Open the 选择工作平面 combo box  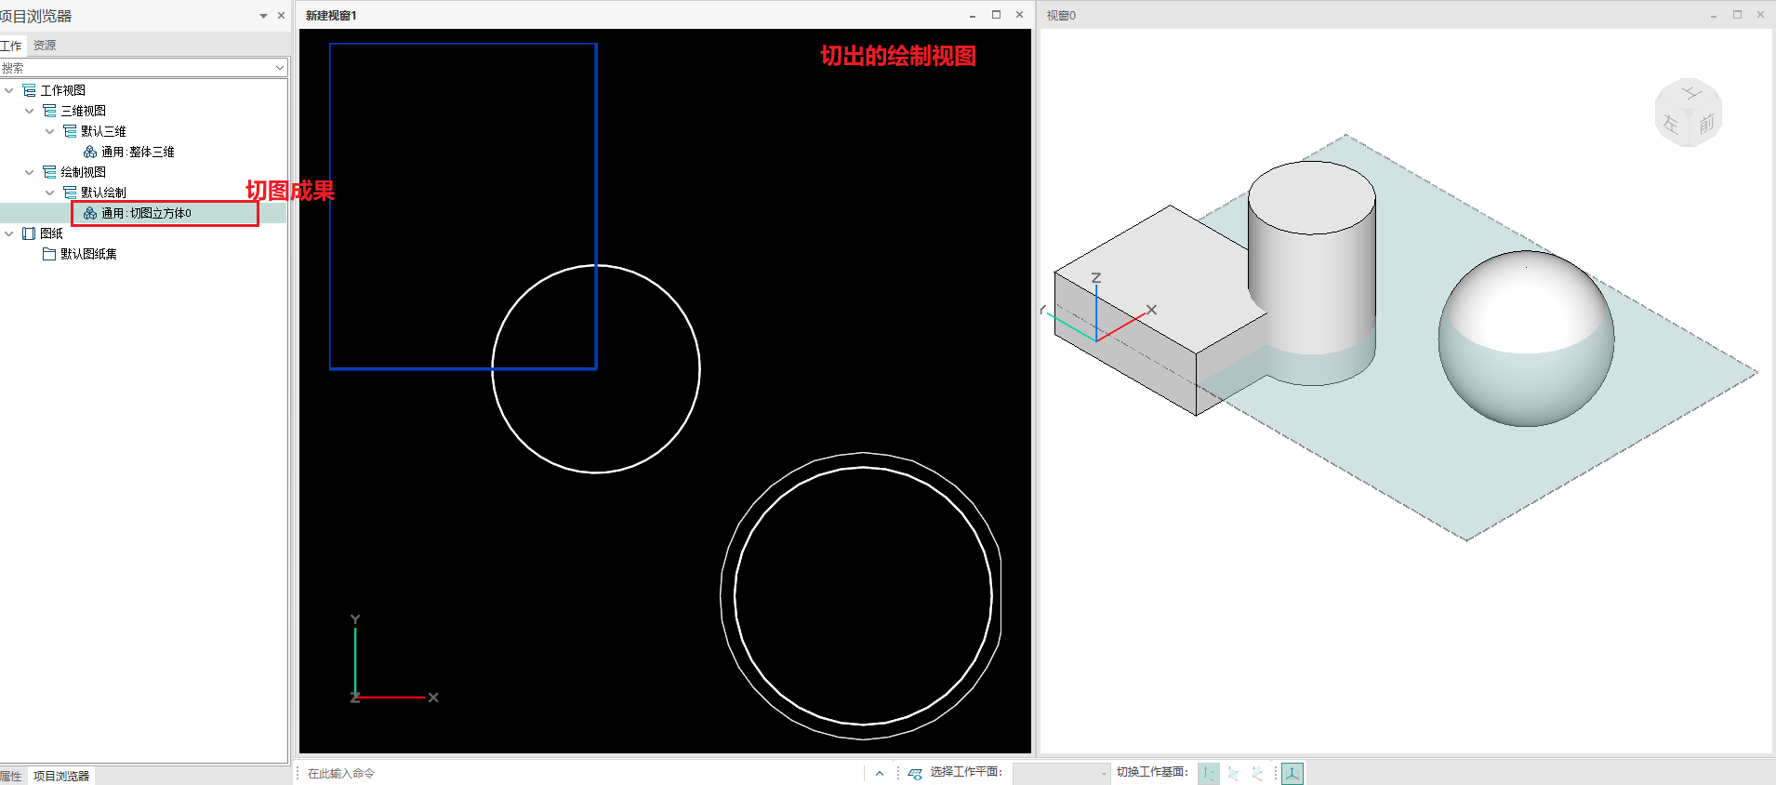1061,773
